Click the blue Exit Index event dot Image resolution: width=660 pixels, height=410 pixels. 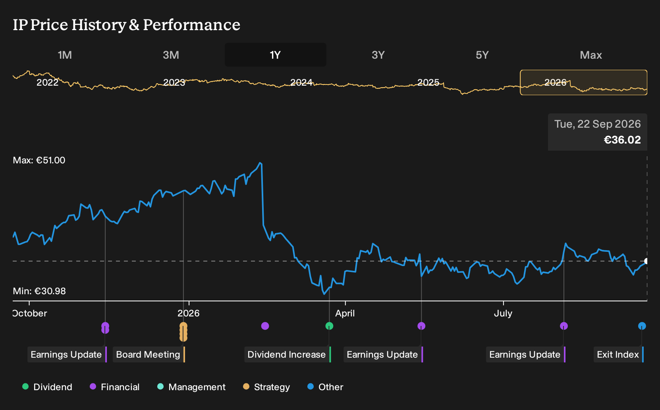click(x=642, y=326)
